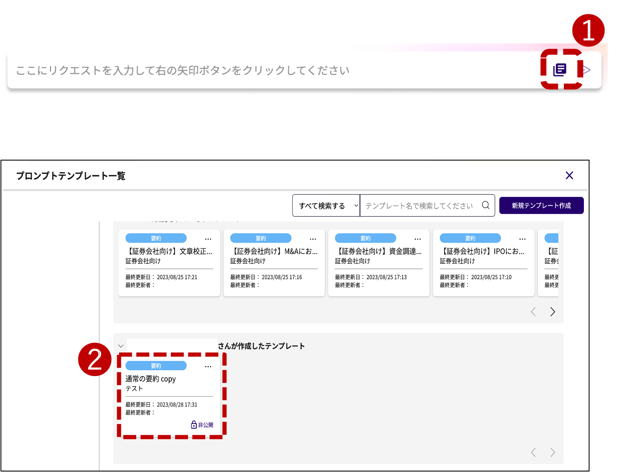Click the 非公開 lock icon
The image size is (627, 472).
pyautogui.click(x=194, y=425)
